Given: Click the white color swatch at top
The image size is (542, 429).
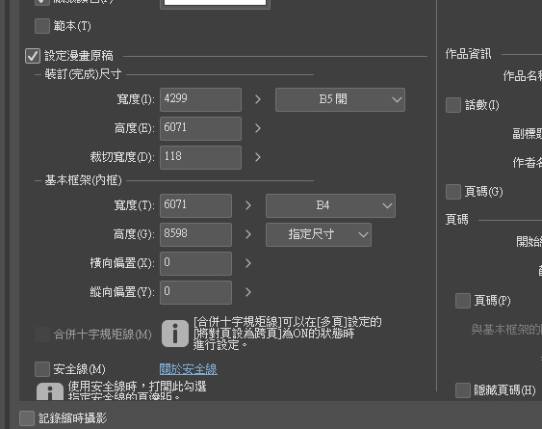Looking at the screenshot, I should tap(215, 3).
